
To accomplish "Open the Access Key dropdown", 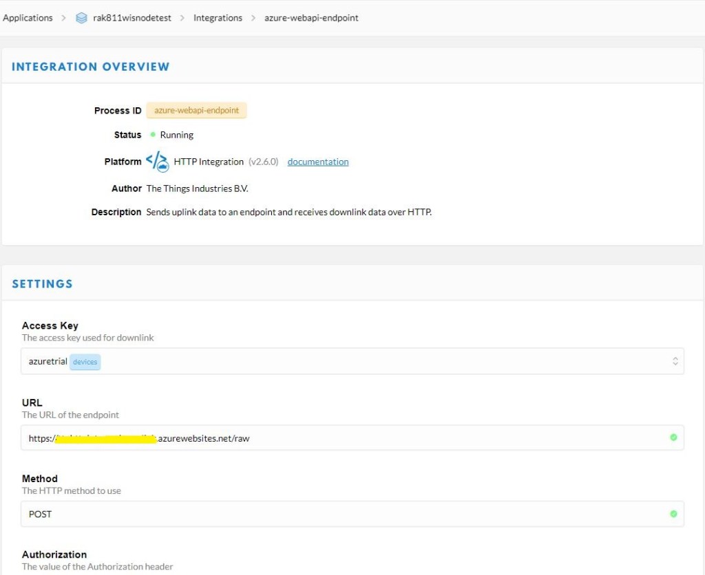I will click(x=351, y=361).
